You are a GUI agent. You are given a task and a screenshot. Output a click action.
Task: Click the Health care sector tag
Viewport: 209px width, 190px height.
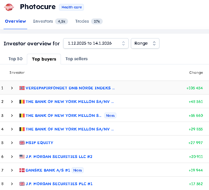[71, 7]
